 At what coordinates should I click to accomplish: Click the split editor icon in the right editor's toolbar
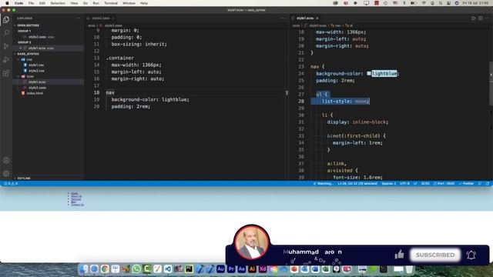(x=481, y=18)
